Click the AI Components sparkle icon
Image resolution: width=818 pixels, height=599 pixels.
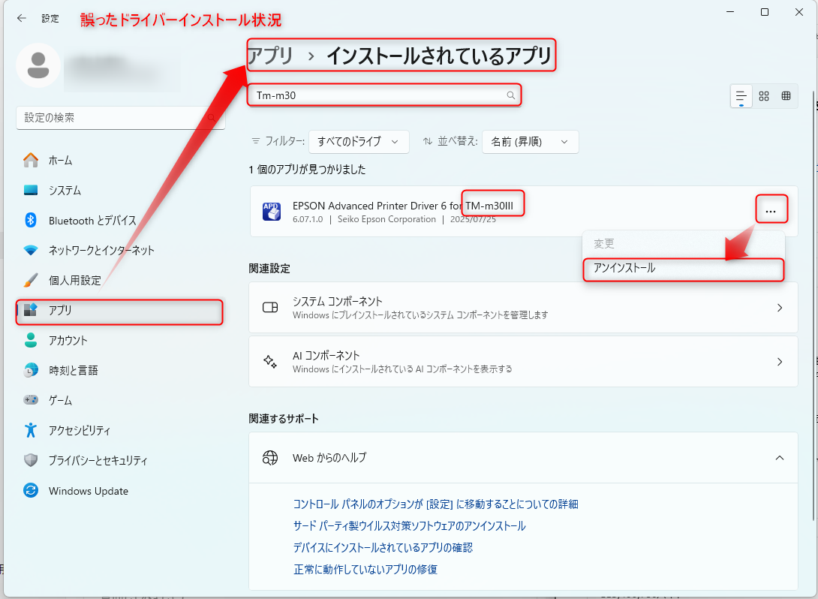tap(270, 362)
